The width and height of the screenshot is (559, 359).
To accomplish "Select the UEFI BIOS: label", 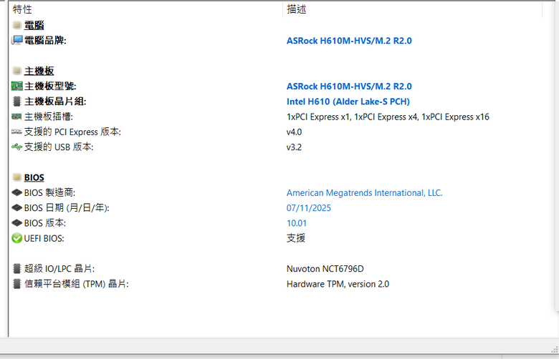I will [44, 238].
